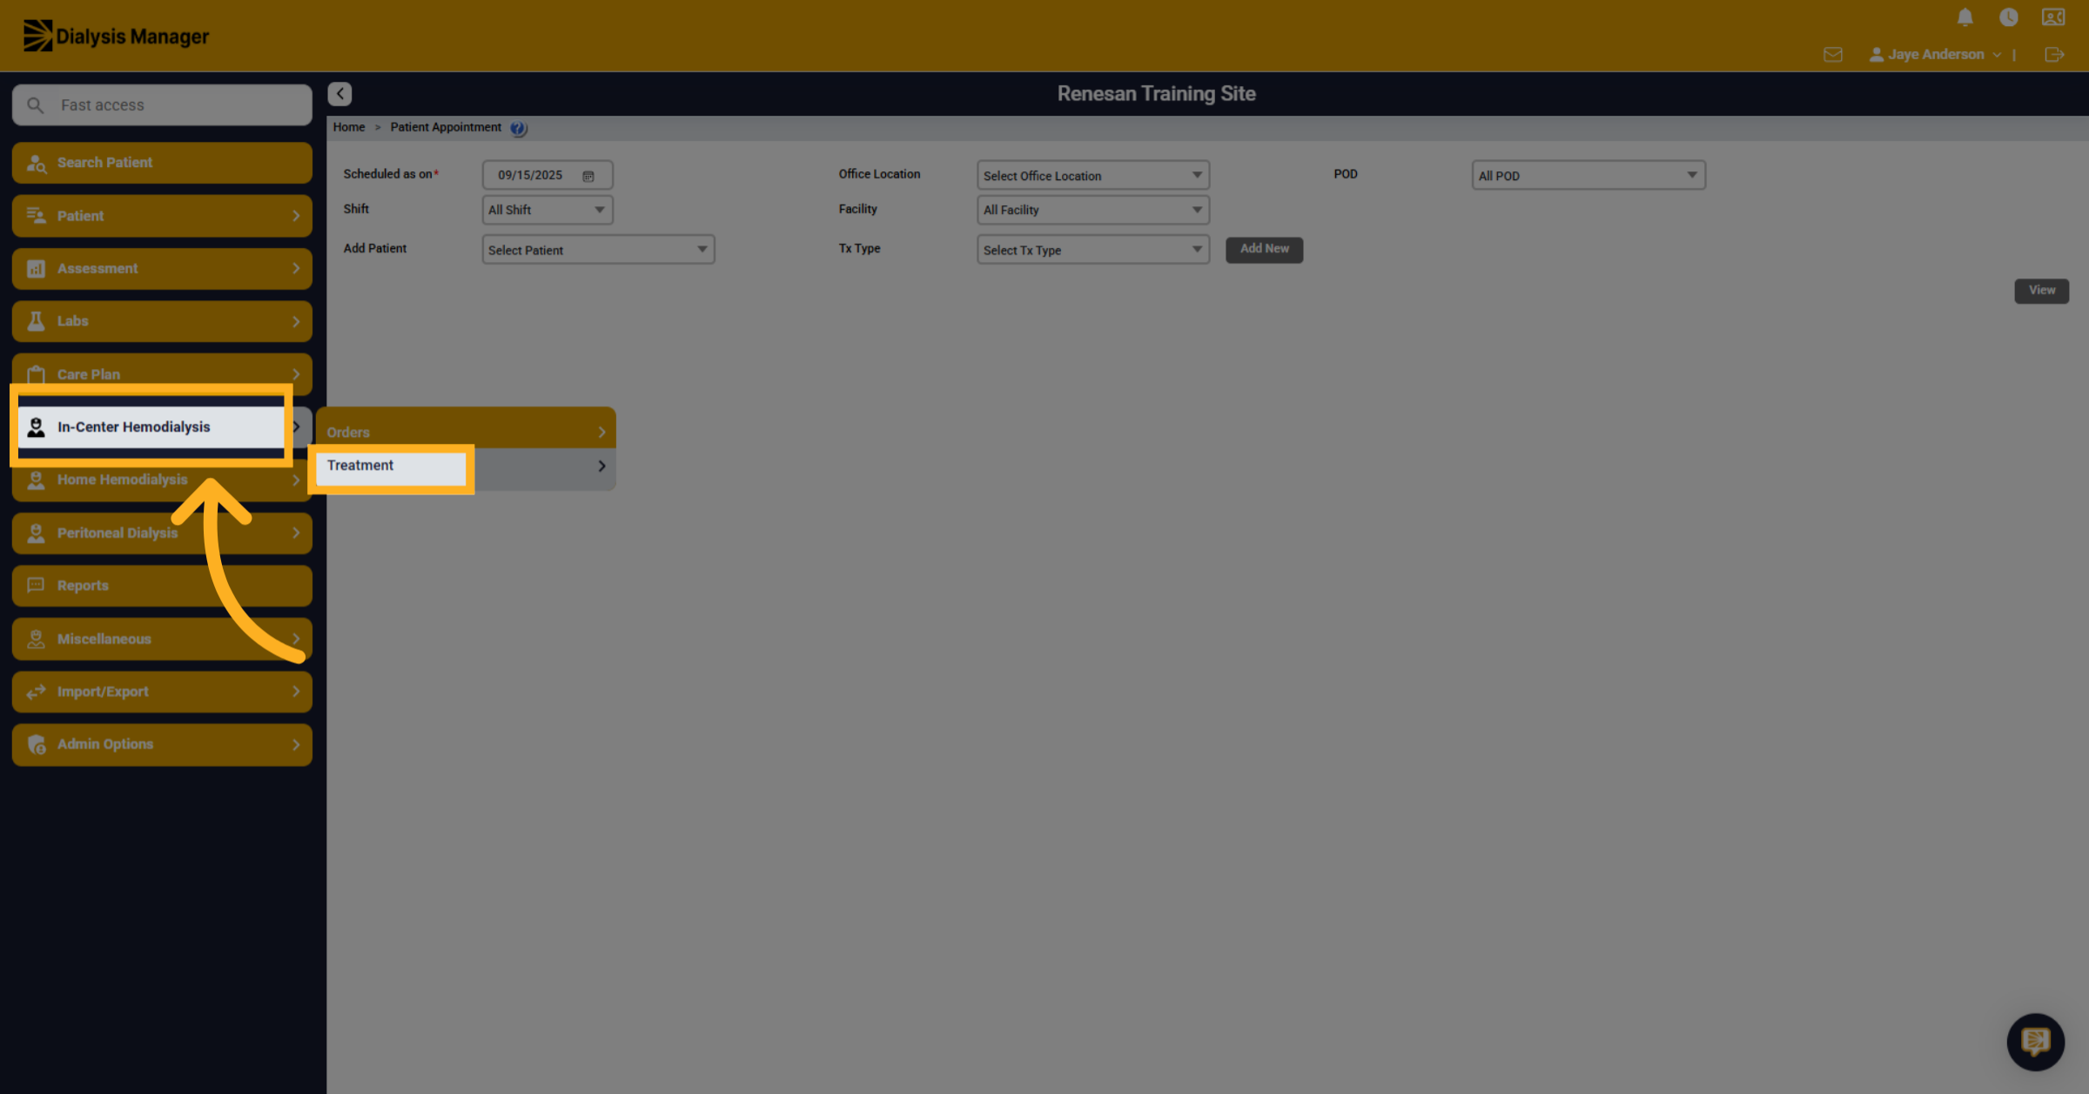Click the Import/Export arrows icon
The width and height of the screenshot is (2089, 1094).
37,691
